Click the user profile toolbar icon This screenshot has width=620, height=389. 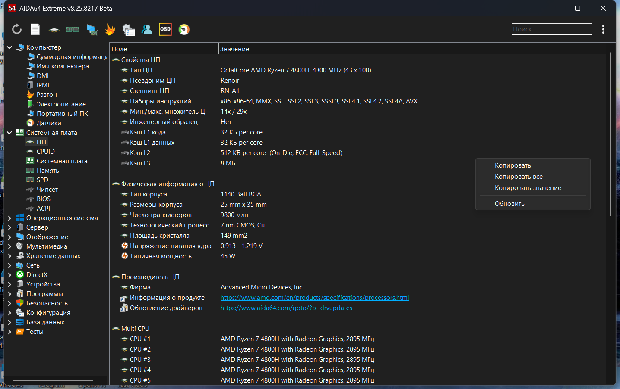pos(147,29)
